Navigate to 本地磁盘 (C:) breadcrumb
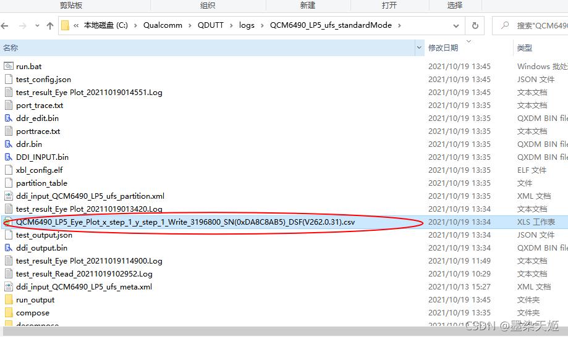This screenshot has height=337, width=568. pyautogui.click(x=106, y=25)
